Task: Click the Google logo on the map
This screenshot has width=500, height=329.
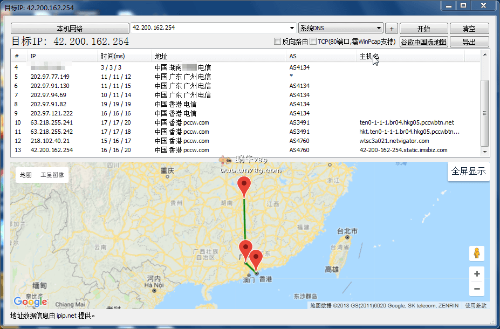Action: (x=31, y=301)
